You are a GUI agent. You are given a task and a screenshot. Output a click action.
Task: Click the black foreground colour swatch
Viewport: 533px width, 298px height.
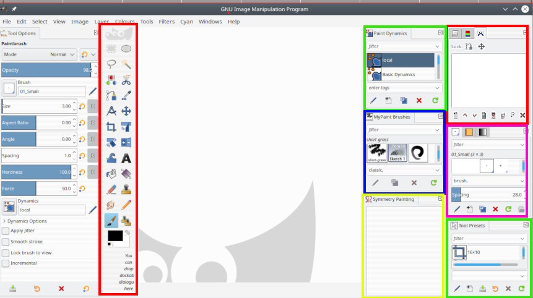coord(115,236)
